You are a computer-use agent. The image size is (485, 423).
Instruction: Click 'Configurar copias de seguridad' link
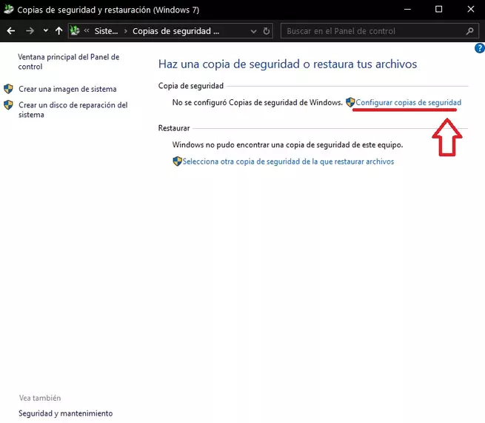click(408, 102)
